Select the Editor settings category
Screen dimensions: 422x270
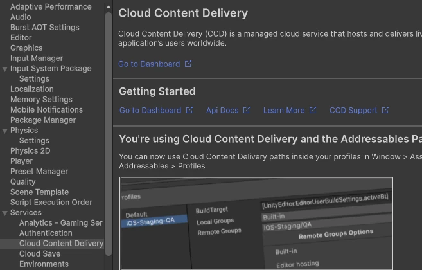click(21, 37)
